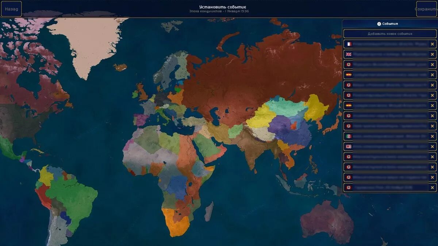Image resolution: width=438 pixels, height=246 pixels.
Task: Select Iceland on the map
Action: click(120, 67)
